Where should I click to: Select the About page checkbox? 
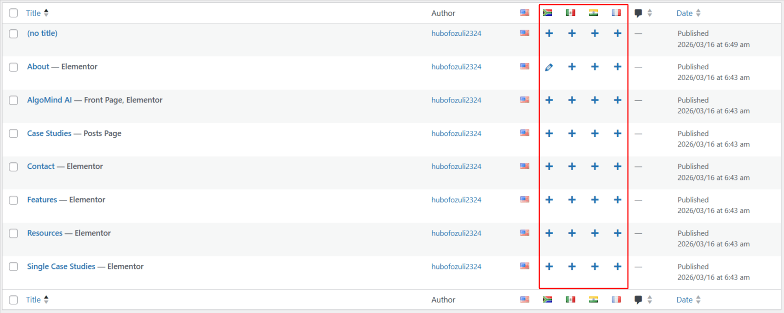click(13, 67)
